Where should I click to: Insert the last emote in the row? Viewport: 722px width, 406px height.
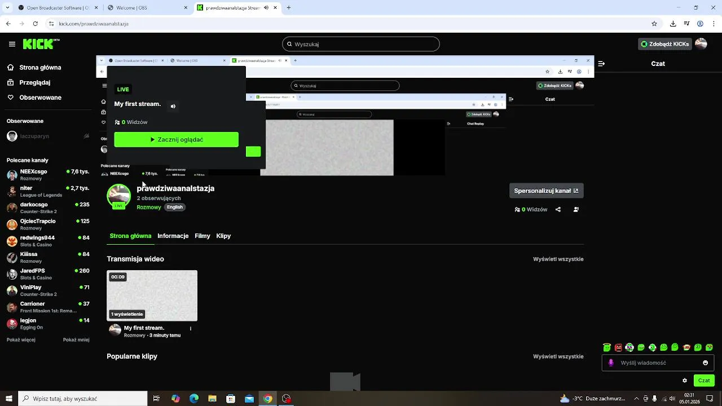coord(709,347)
